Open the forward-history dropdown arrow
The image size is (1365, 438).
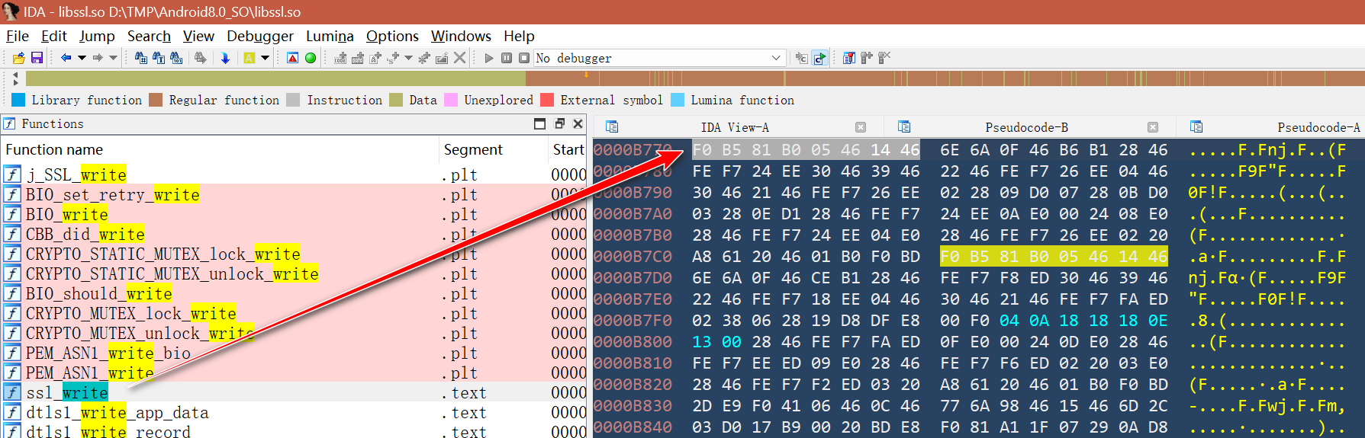(113, 58)
